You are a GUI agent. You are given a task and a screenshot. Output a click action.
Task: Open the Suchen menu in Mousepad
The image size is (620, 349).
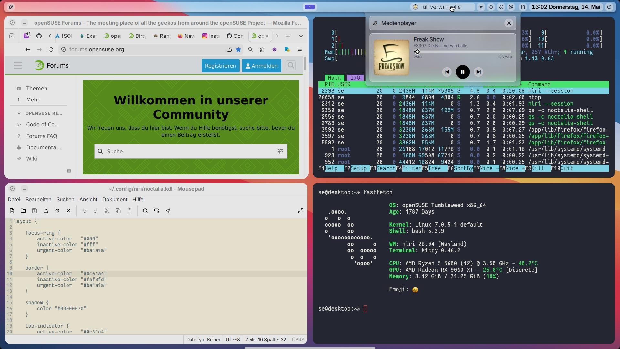[65, 200]
